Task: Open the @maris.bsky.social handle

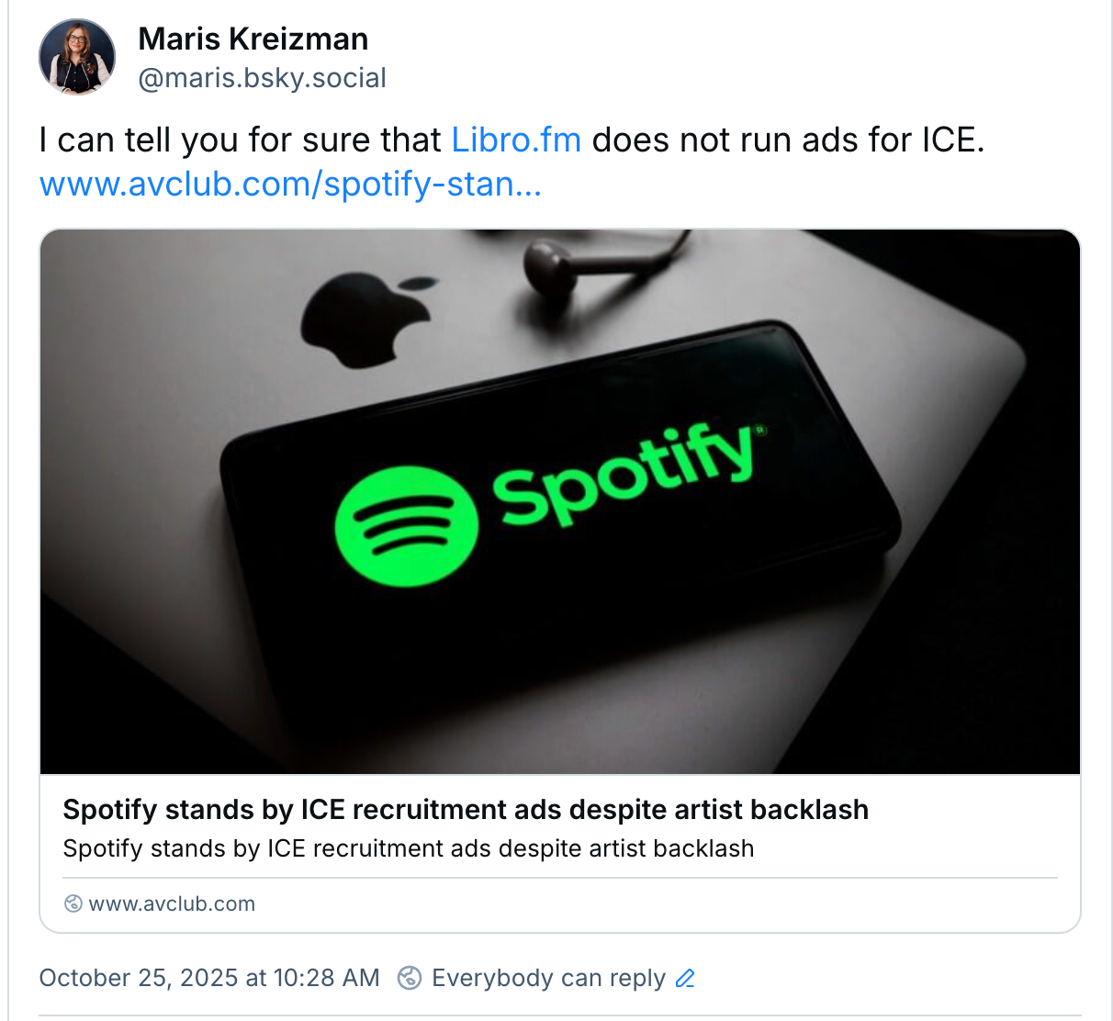Action: (x=262, y=78)
